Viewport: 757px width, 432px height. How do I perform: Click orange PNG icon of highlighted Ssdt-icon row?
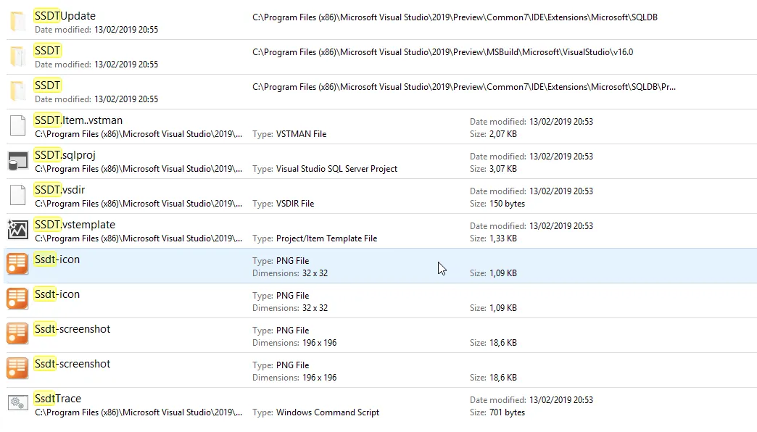[x=17, y=264]
